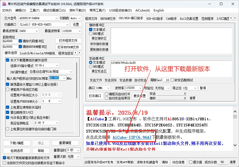The image size is (239, 167).
Task: Switch to USB-HID助手 tab
Action: 155,19
